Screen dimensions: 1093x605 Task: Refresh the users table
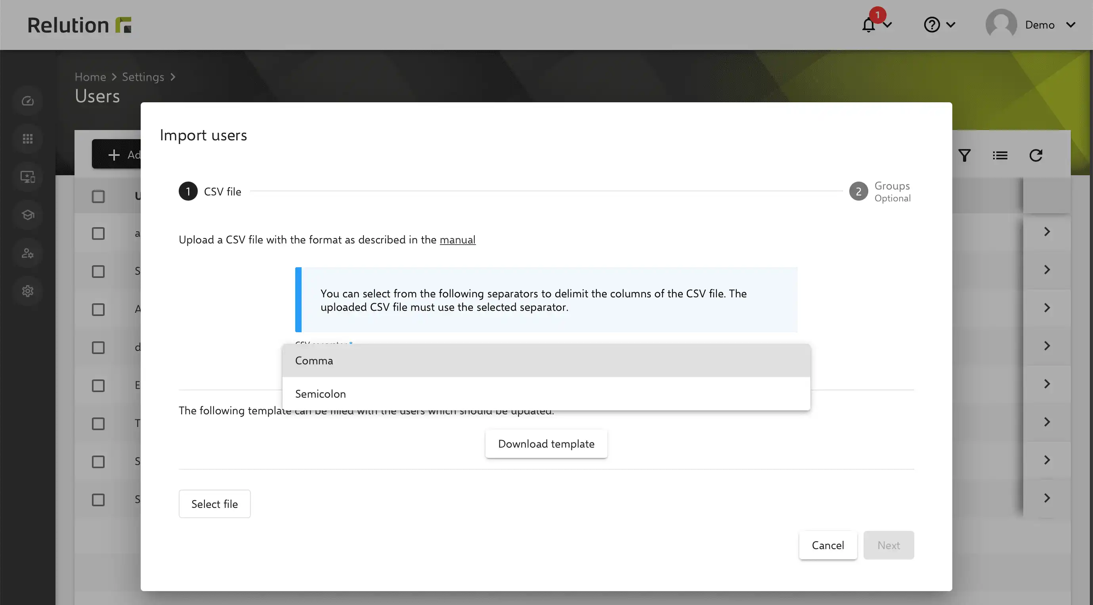(x=1036, y=155)
